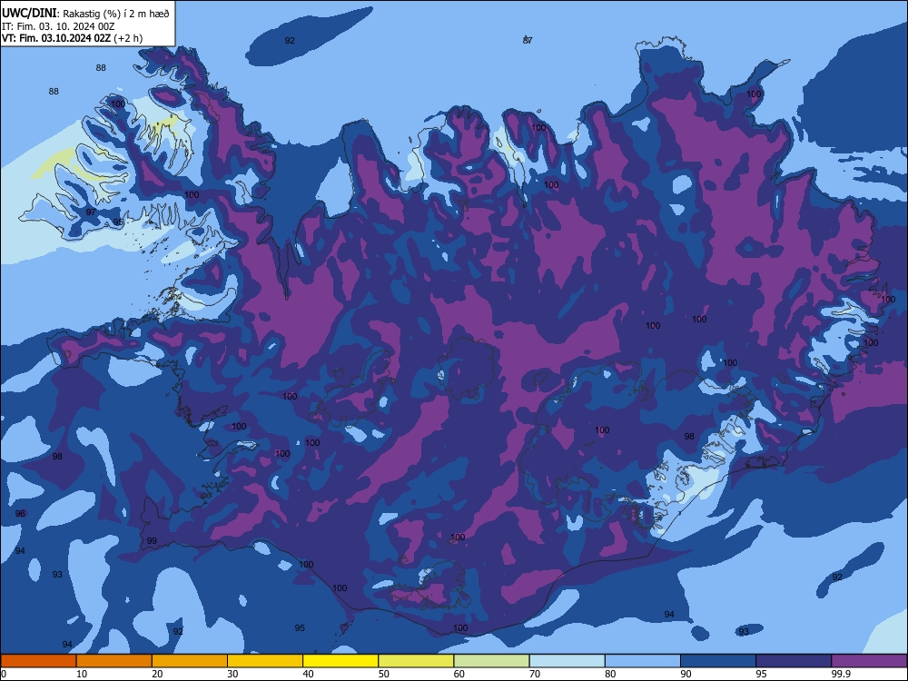Click the legend tick label '40'
The image size is (908, 681).
[309, 674]
